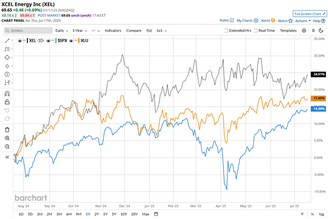
Task: Select the price range measure tool
Action: (x=7, y=83)
